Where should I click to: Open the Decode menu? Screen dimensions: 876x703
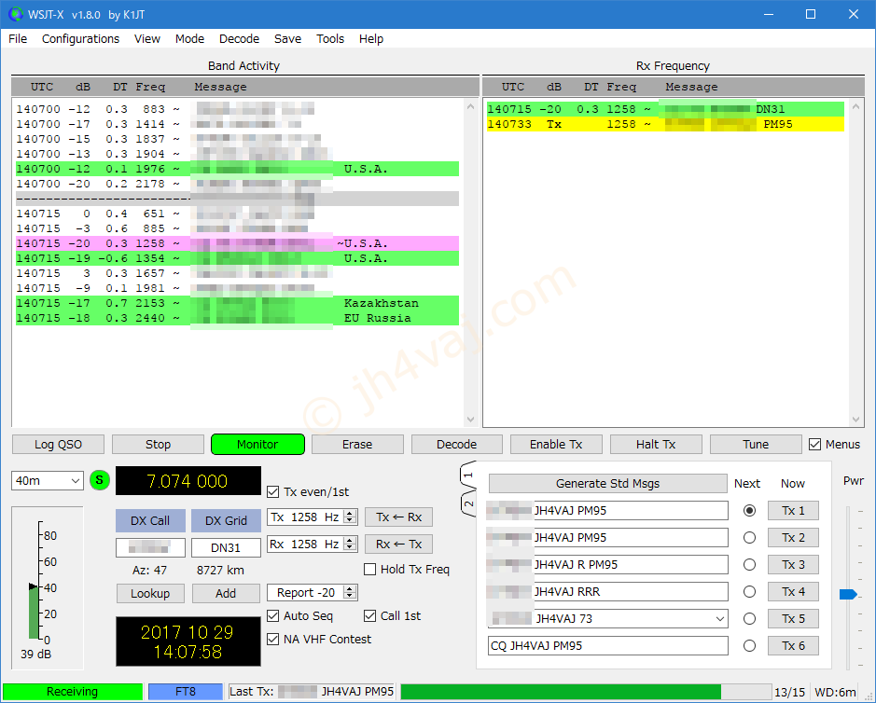(239, 38)
